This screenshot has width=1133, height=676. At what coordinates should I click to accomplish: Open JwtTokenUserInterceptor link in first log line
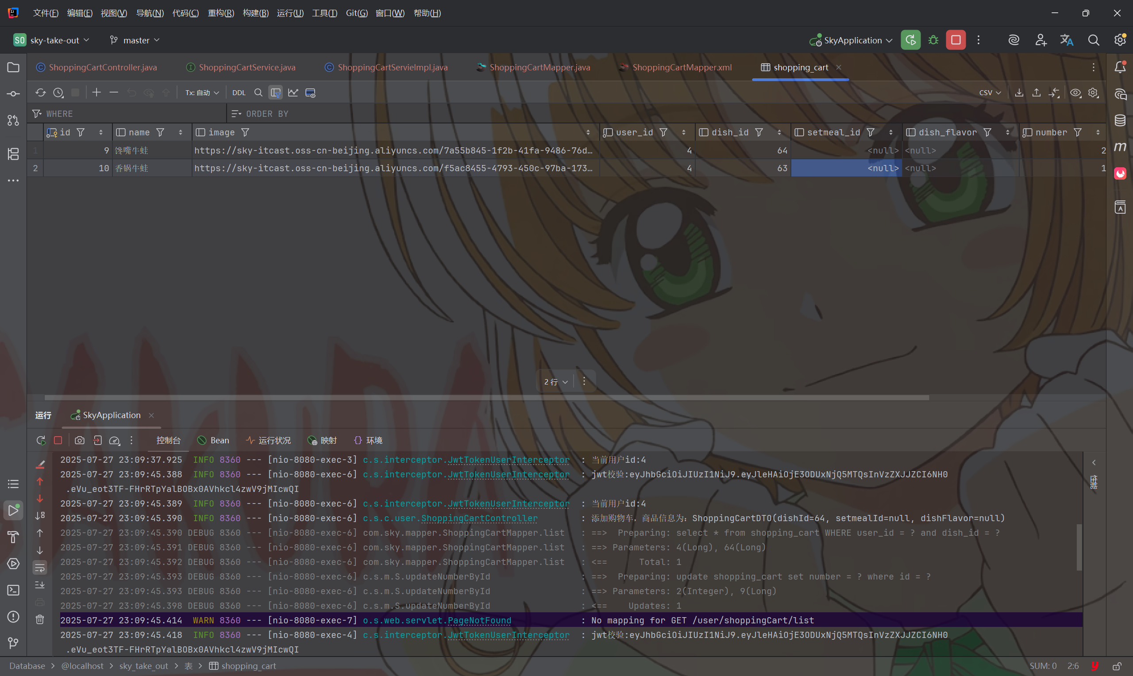click(x=508, y=460)
